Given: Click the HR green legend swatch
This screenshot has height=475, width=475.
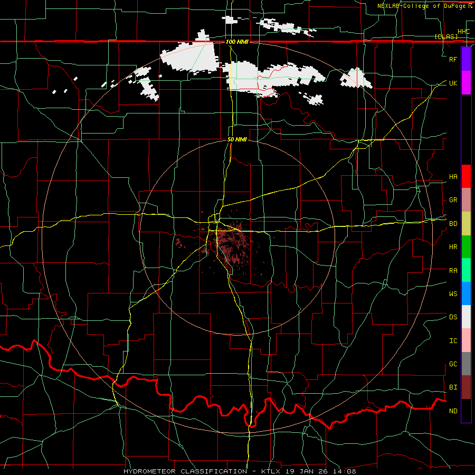Looking at the screenshot, I should coord(466,247).
